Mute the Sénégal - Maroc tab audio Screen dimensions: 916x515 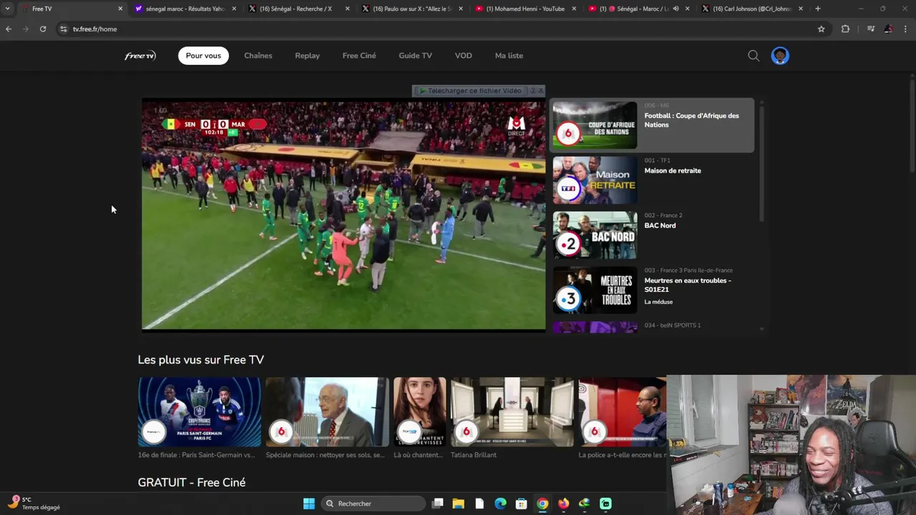[676, 9]
